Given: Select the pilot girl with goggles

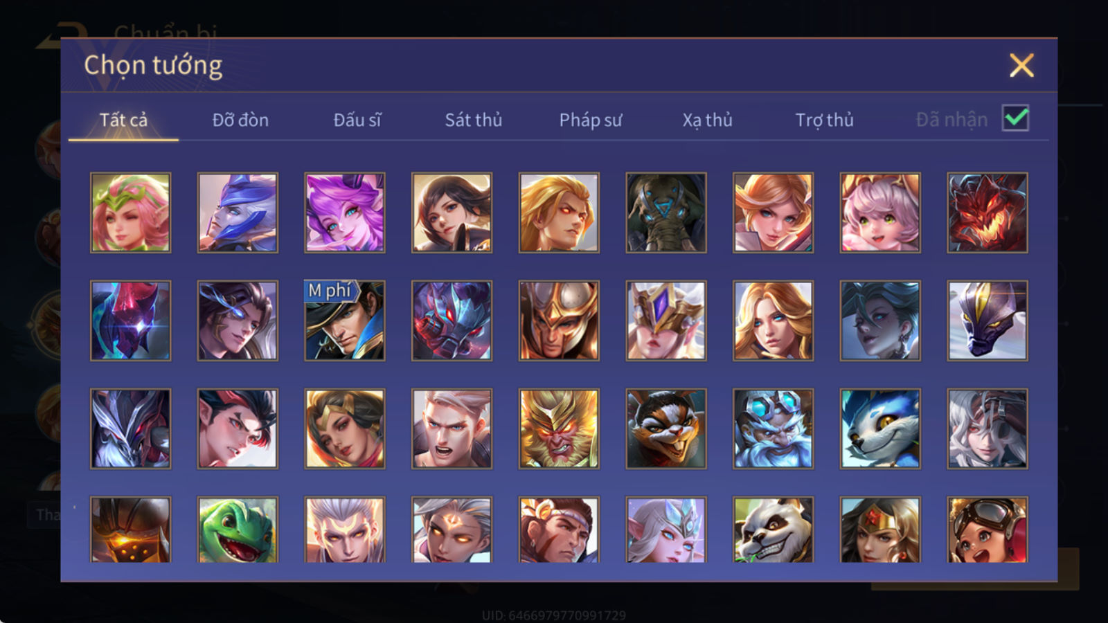Looking at the screenshot, I should coord(987,530).
